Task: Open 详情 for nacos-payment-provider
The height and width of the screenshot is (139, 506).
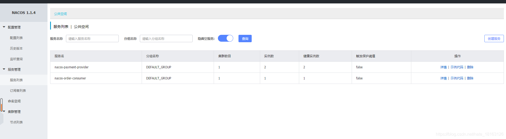Action: tap(443, 67)
